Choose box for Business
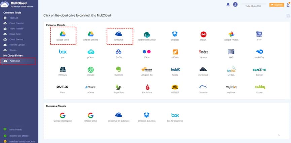The width and height of the screenshot is (291, 143). coord(175,117)
